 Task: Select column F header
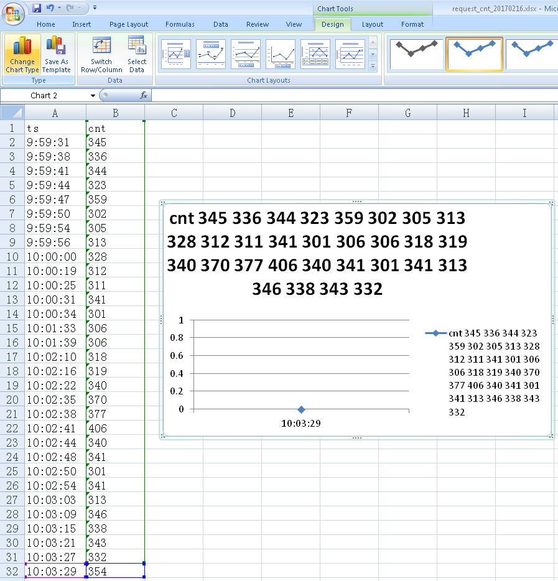click(349, 113)
